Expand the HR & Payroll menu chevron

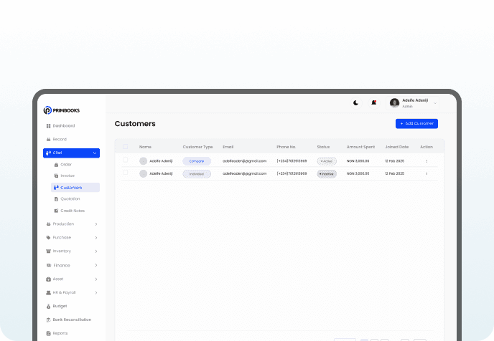click(96, 292)
